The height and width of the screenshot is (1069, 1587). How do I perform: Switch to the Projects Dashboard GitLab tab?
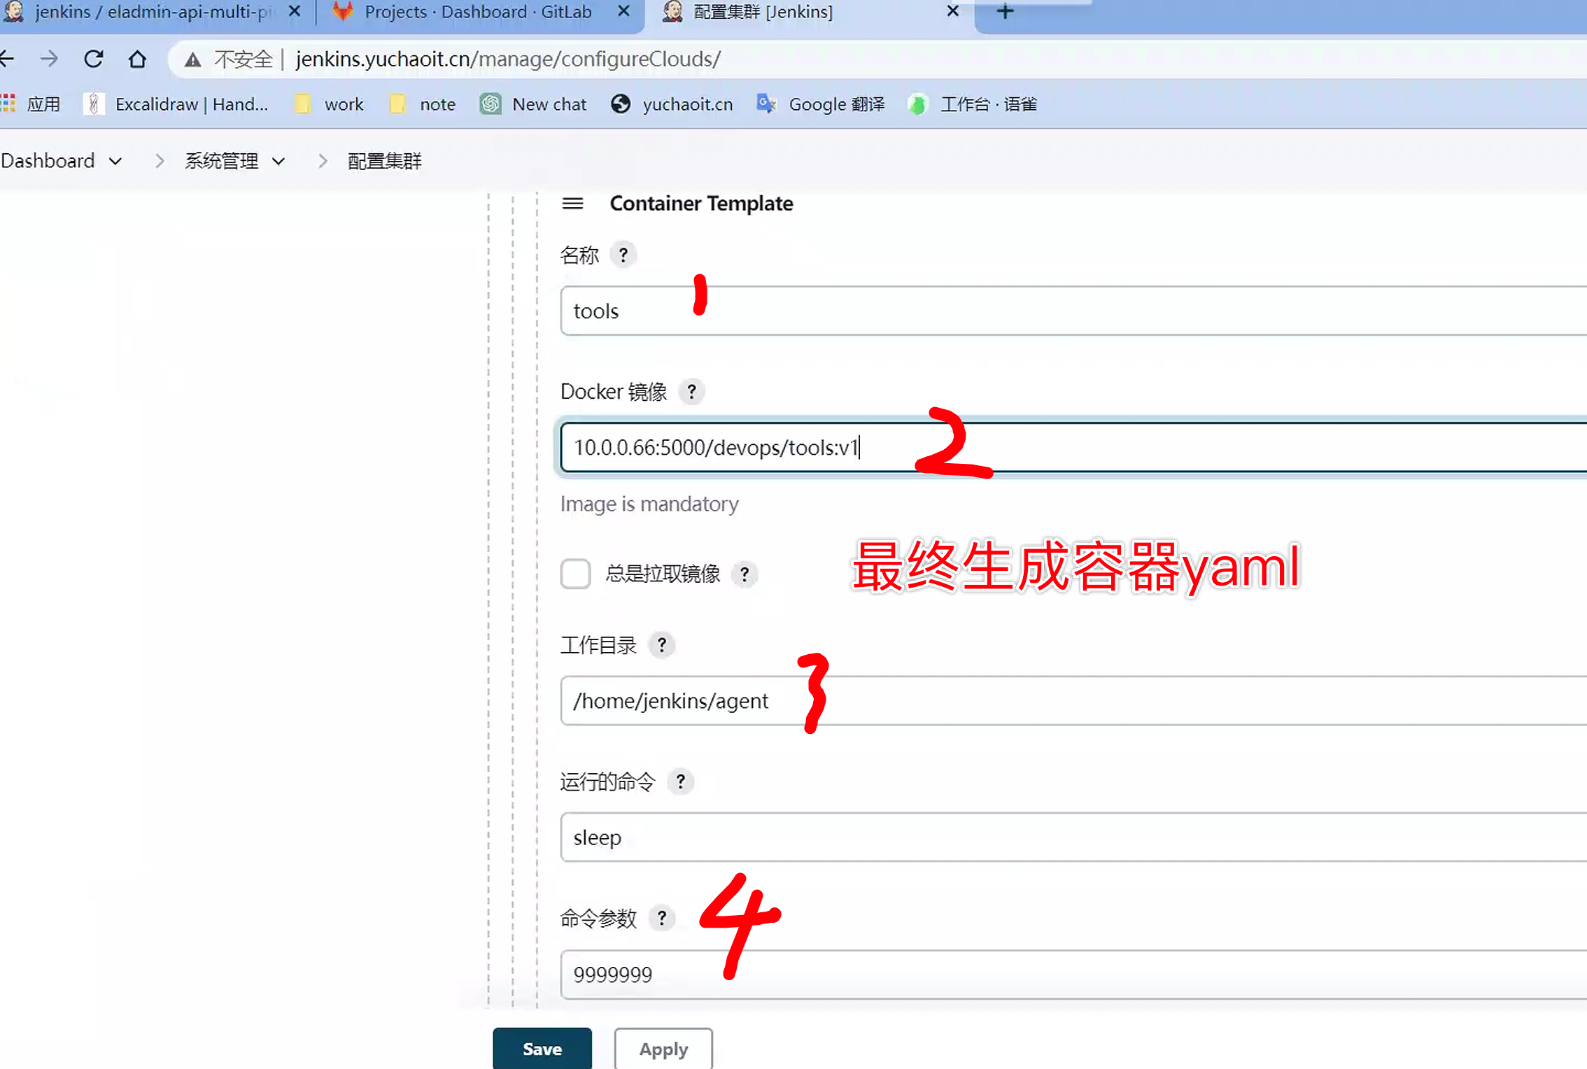point(477,12)
